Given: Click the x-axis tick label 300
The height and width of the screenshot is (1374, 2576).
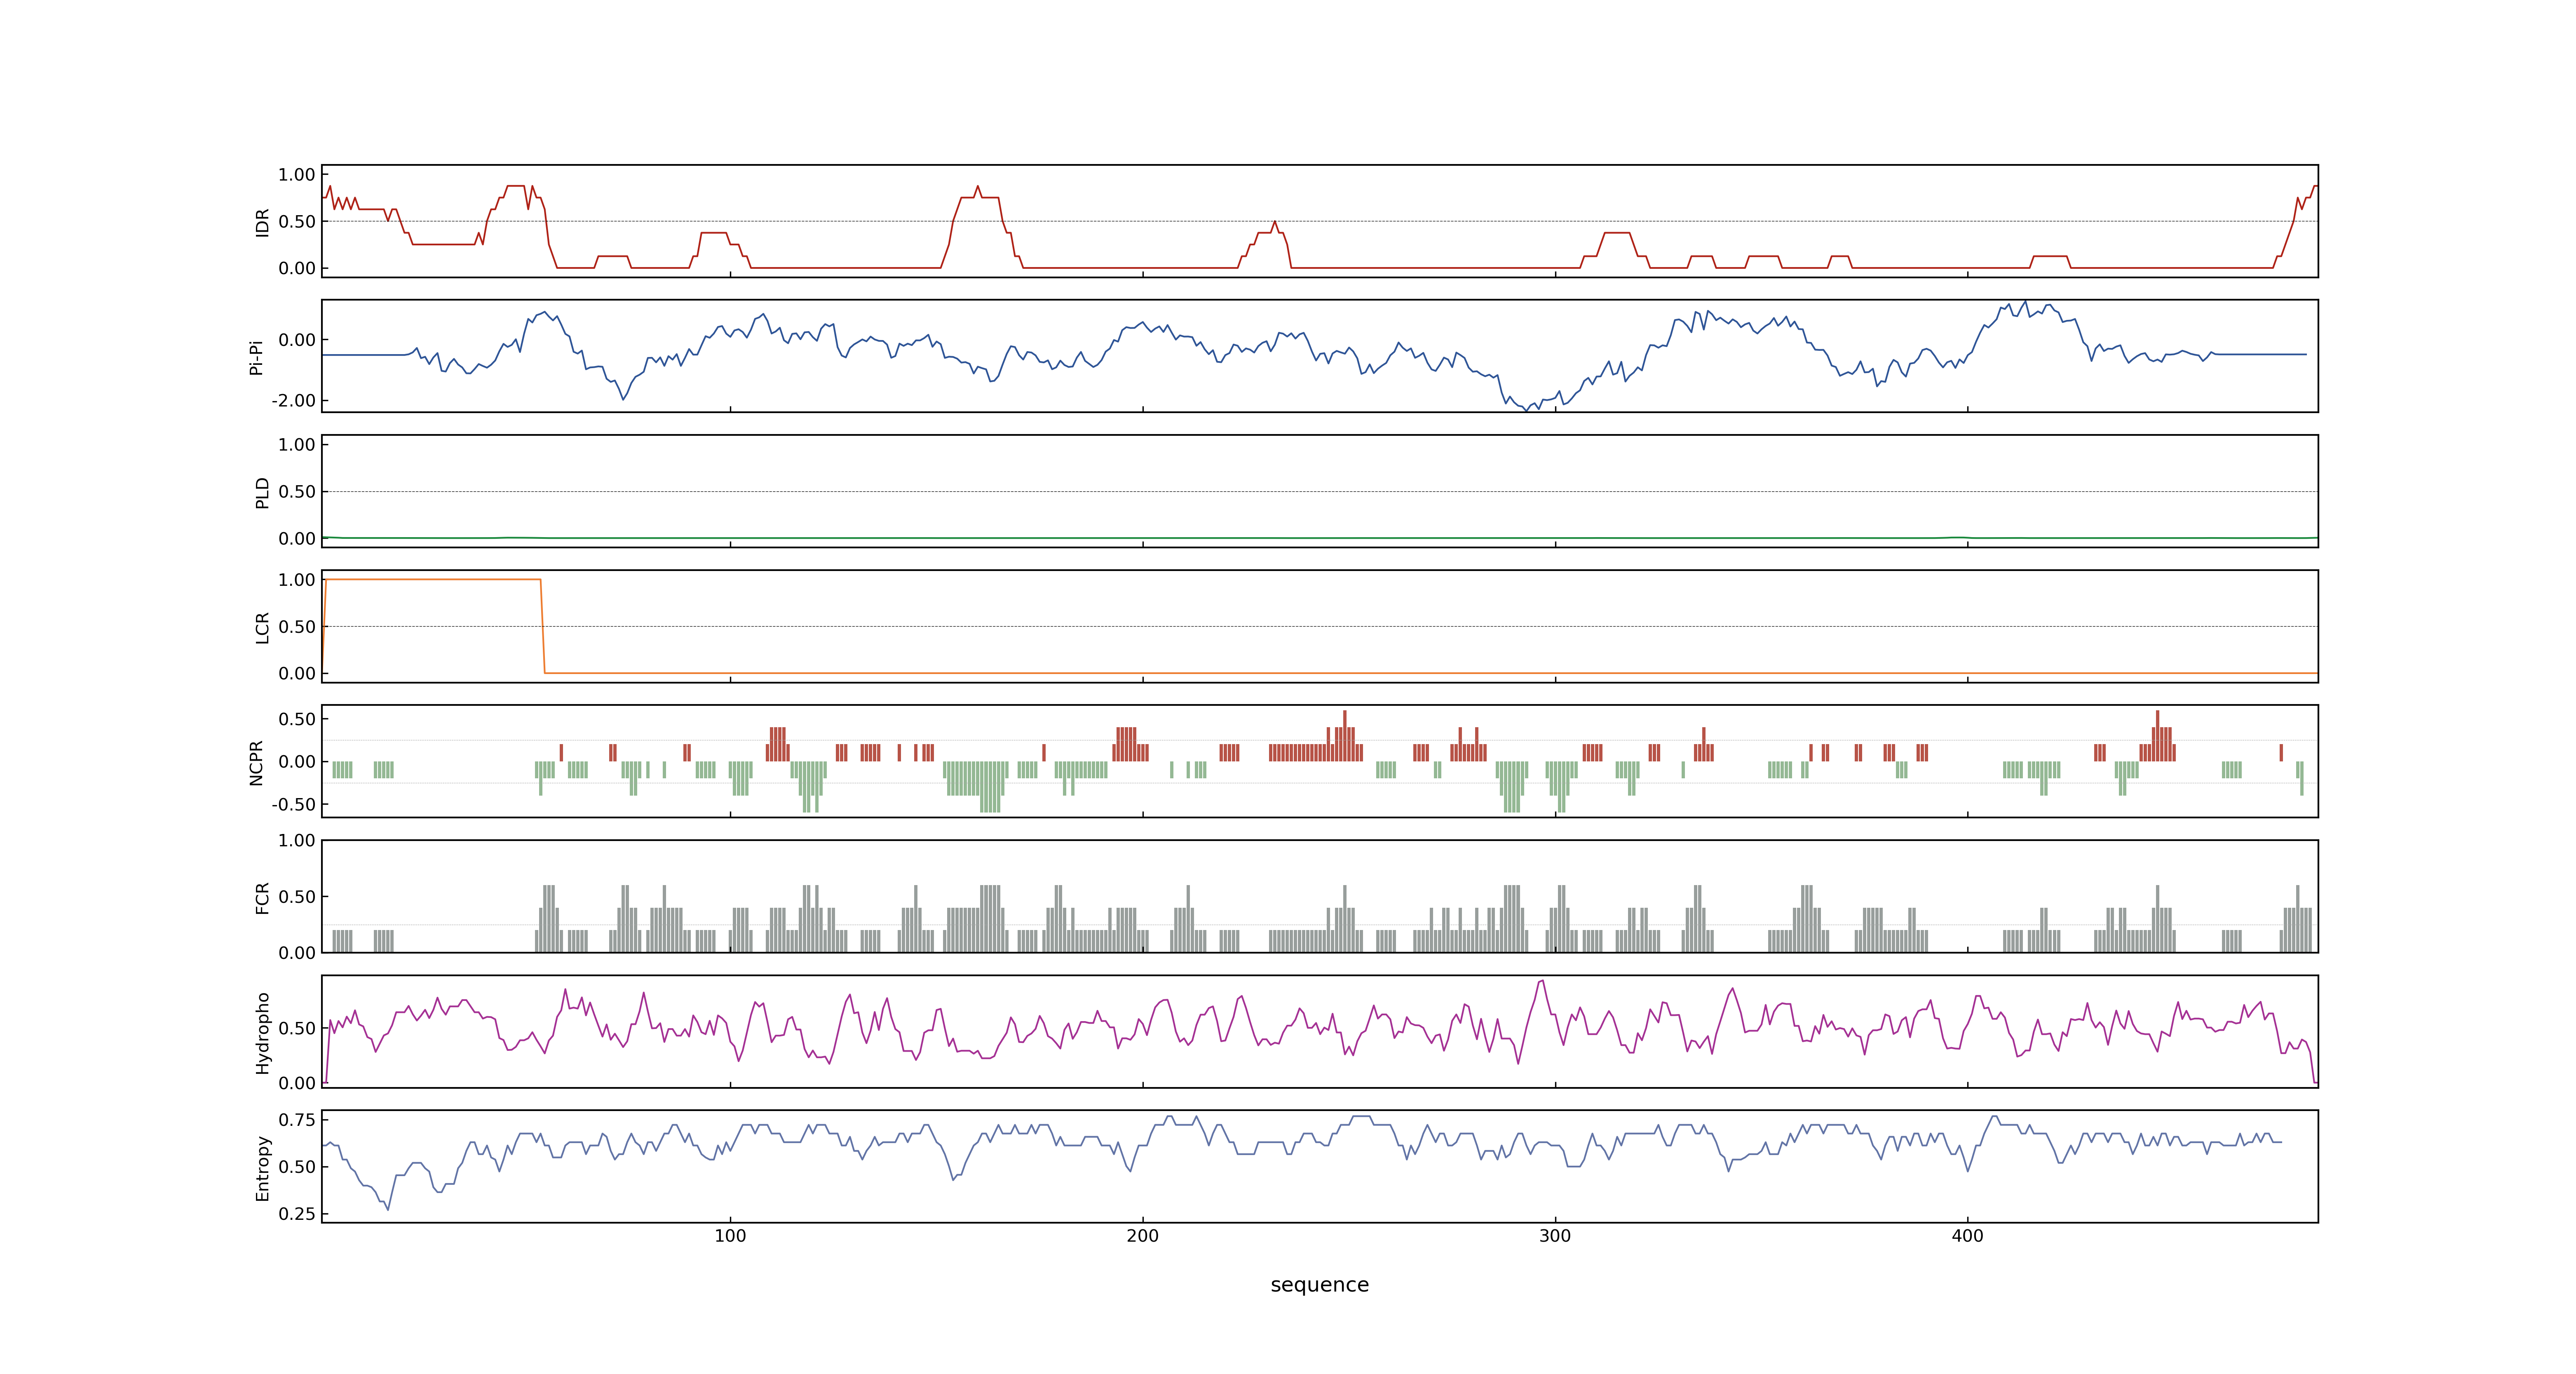Looking at the screenshot, I should coord(1555,1236).
